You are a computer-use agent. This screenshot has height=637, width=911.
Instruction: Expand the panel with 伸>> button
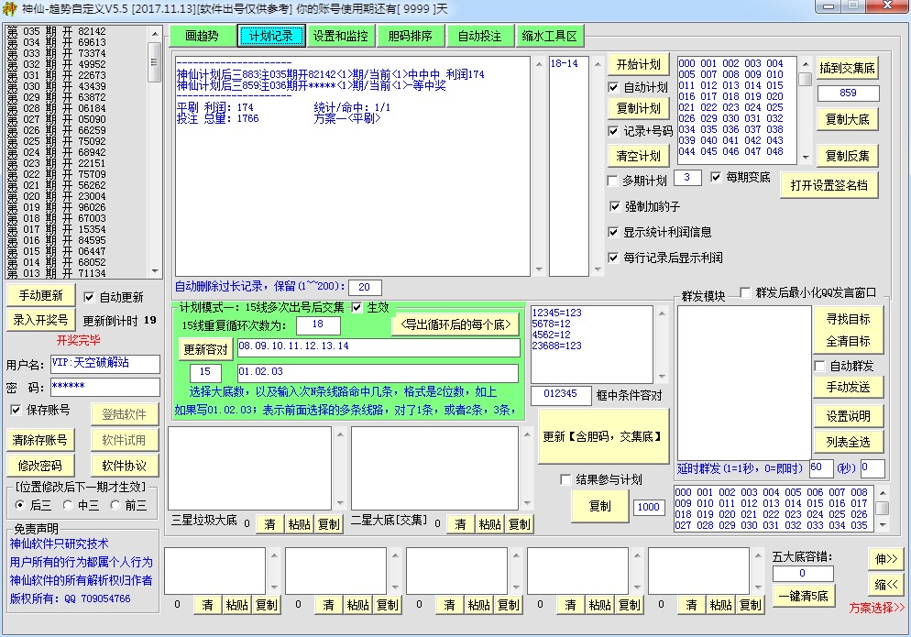(x=885, y=558)
